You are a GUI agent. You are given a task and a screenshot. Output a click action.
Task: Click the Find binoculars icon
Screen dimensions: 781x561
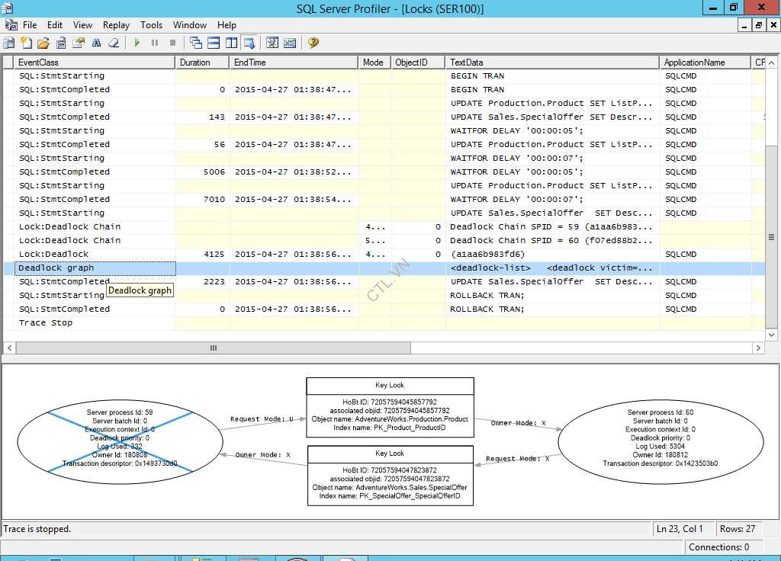coord(97,43)
